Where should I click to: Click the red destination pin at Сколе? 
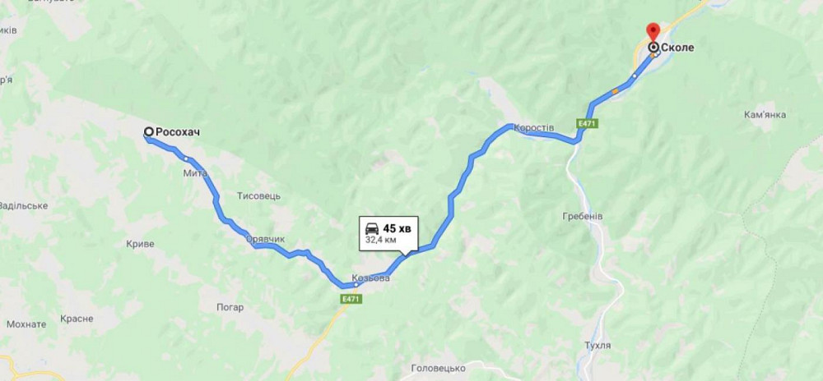pos(653,31)
